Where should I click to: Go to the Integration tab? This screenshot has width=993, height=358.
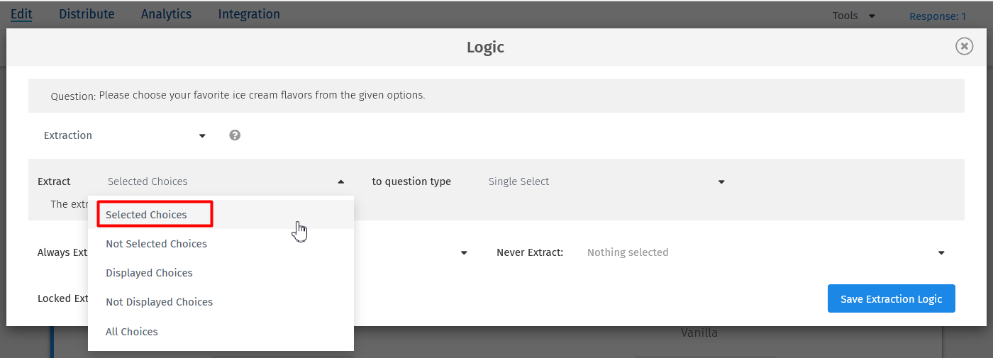(x=249, y=14)
